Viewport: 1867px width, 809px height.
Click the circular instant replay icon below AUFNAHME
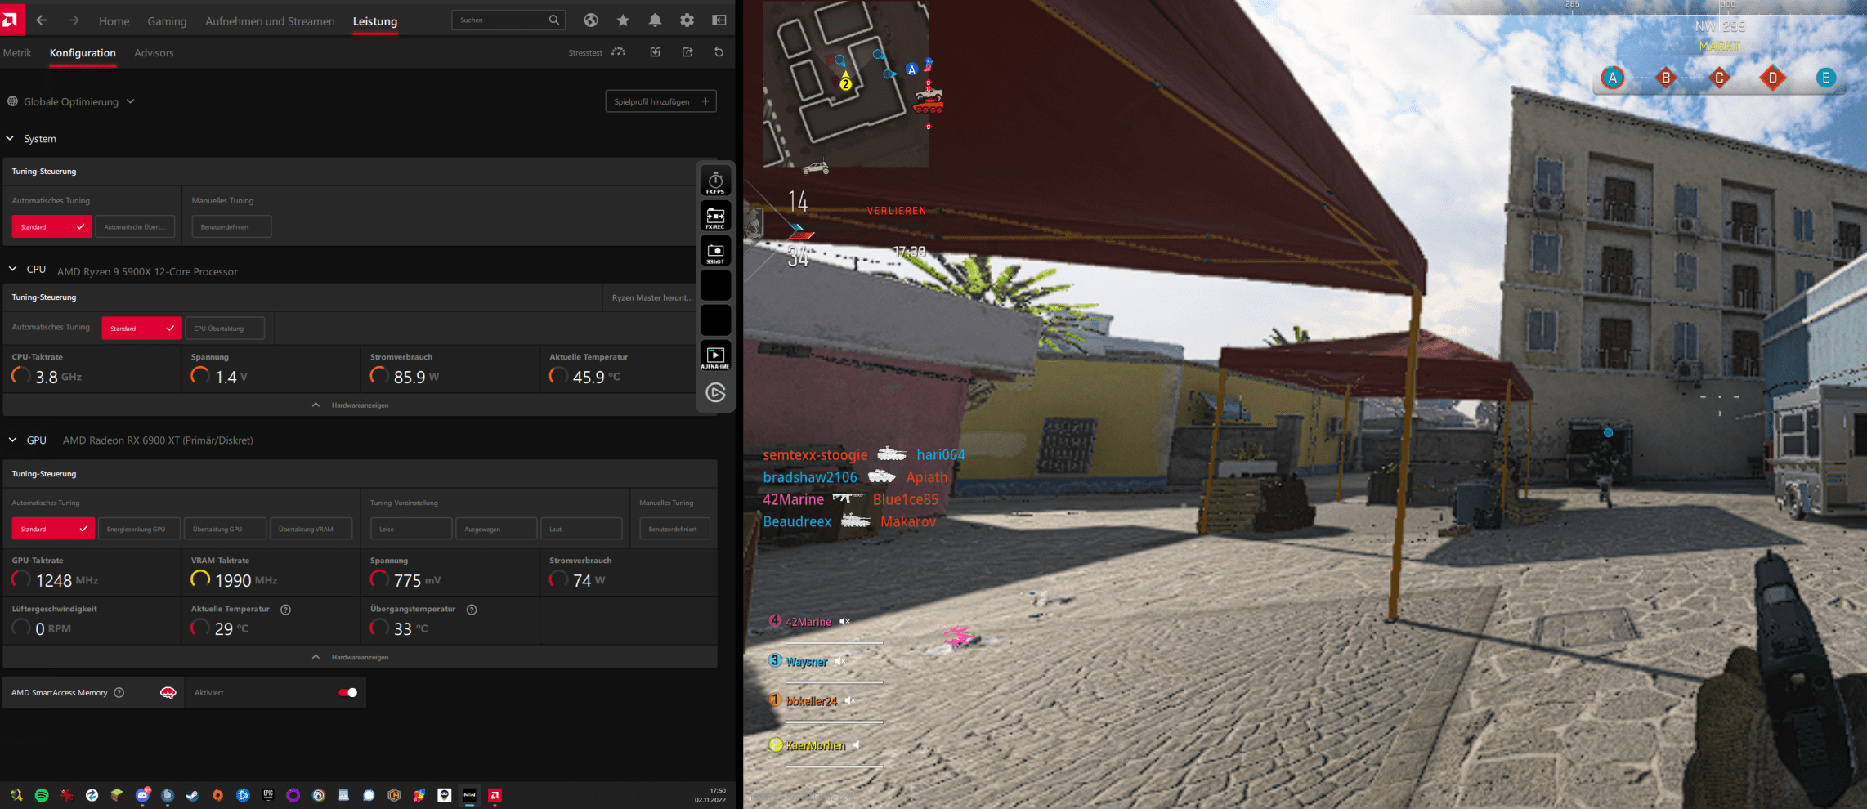point(715,393)
